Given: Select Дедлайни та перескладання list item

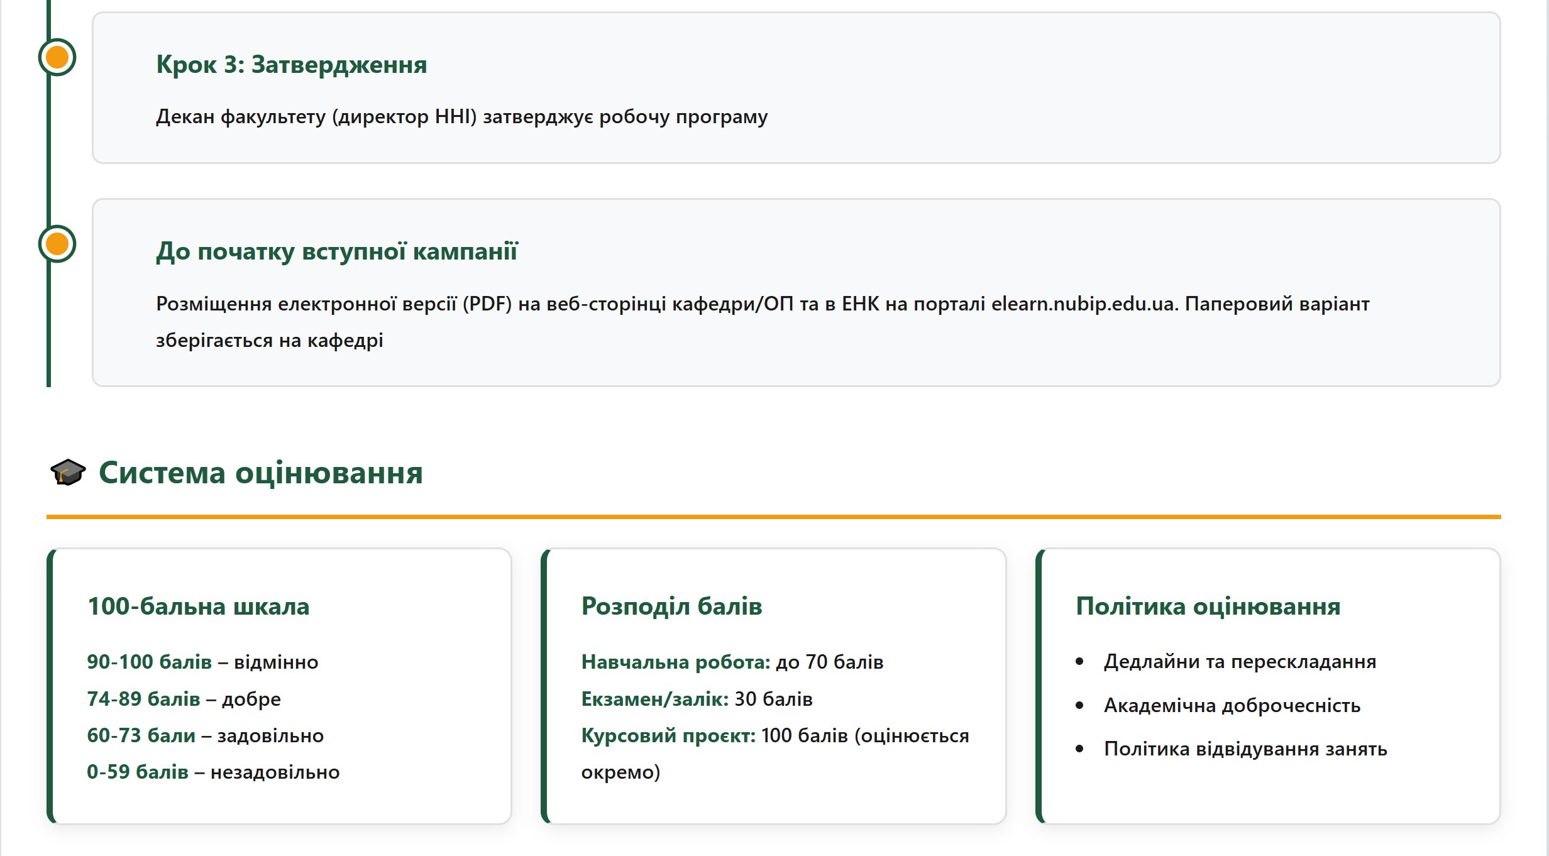Looking at the screenshot, I should (x=1240, y=661).
